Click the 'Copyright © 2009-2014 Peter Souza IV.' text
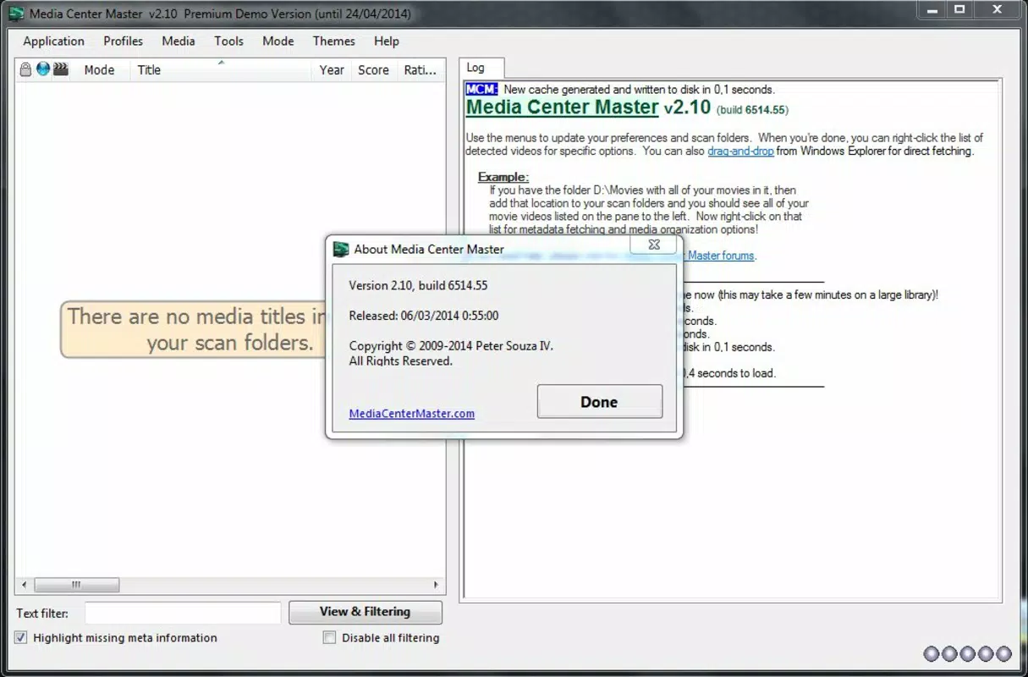 (x=452, y=346)
